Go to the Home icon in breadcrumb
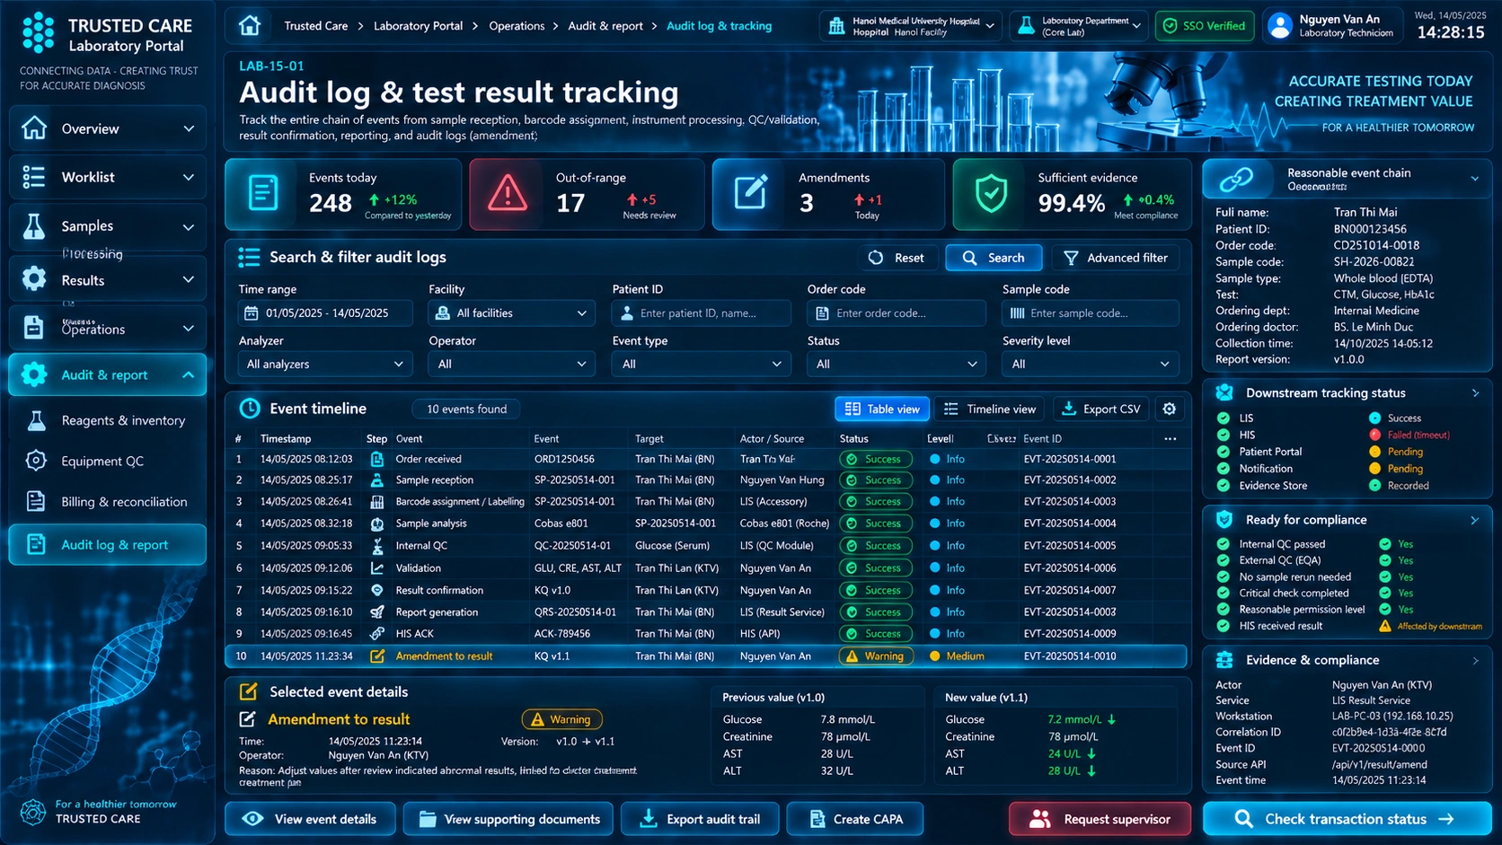Screen dimensions: 1502x845 250,25
